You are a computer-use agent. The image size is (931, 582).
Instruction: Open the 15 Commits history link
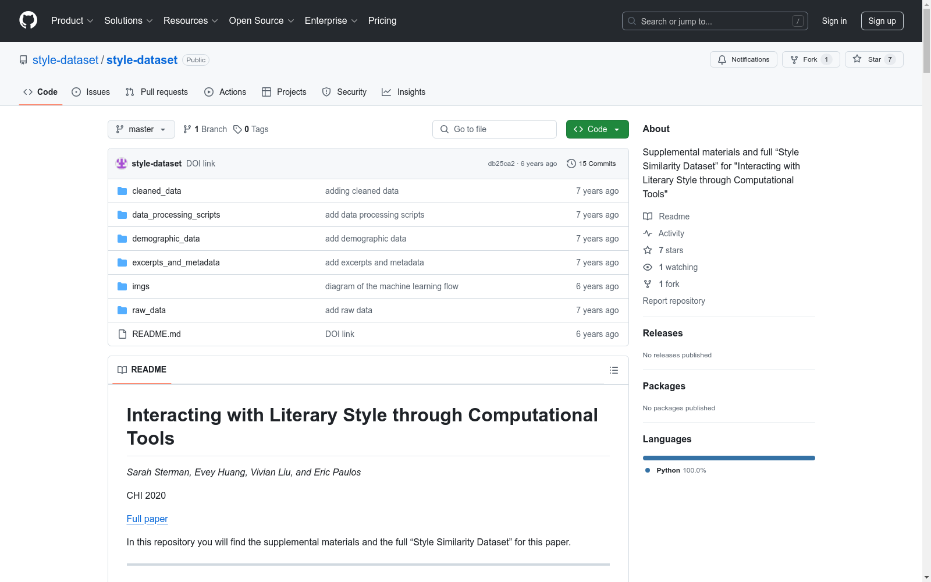[x=591, y=164]
